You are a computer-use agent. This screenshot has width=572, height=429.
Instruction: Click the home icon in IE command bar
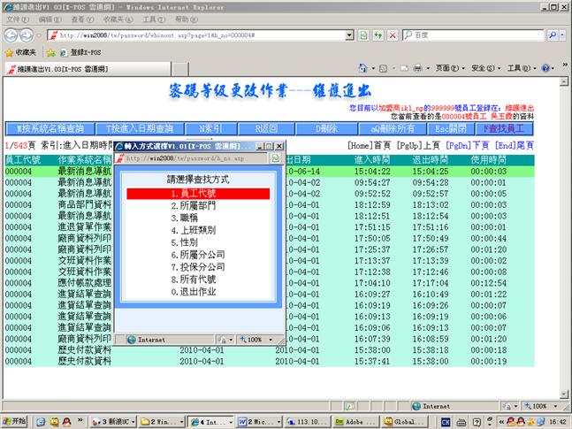click(363, 68)
